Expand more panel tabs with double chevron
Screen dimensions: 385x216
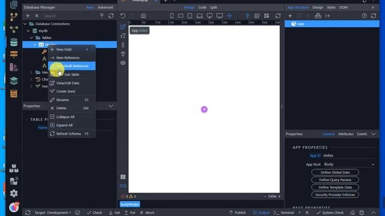[x=373, y=7]
